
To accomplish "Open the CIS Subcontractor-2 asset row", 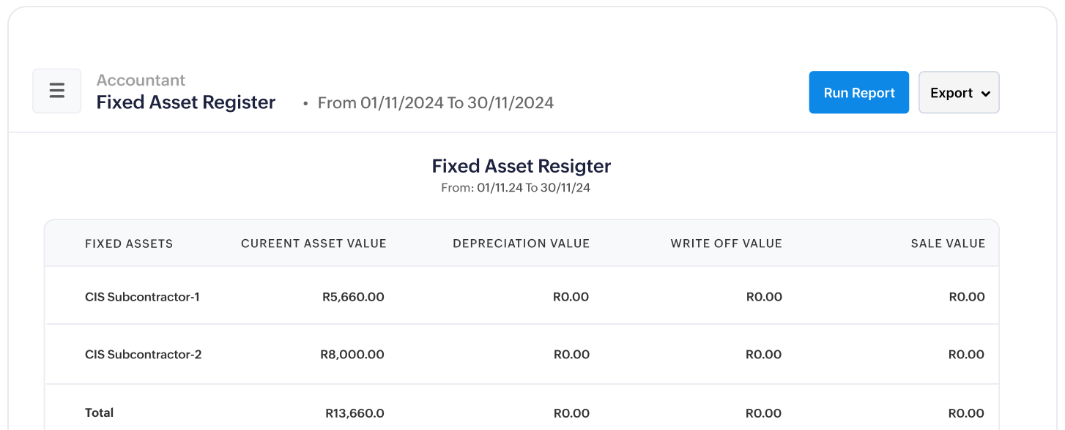I will tap(143, 355).
